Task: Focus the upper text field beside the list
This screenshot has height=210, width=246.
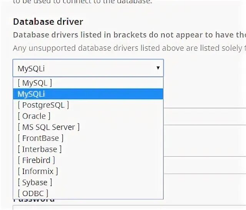Action: 204,117
